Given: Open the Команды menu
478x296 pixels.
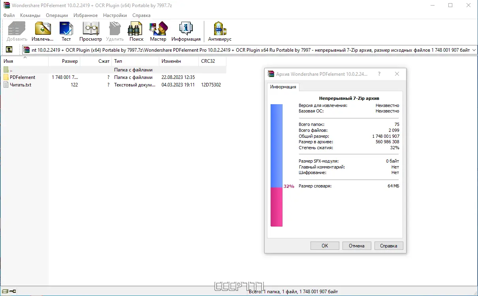Looking at the screenshot, I should [30, 15].
